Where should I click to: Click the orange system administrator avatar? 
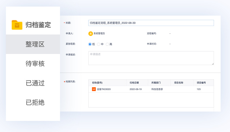point(91,34)
